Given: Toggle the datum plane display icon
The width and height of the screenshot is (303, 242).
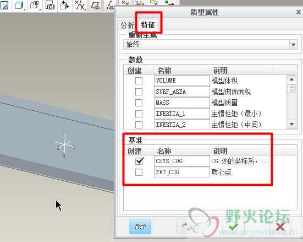Looking at the screenshot, I should (x=95, y=6).
